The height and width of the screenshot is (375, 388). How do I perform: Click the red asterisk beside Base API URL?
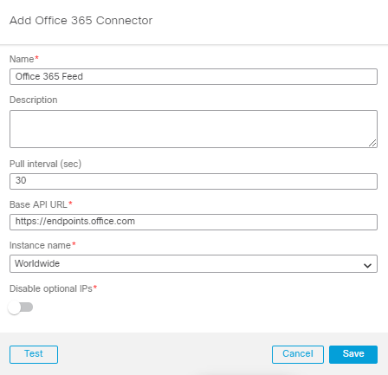[70, 203]
